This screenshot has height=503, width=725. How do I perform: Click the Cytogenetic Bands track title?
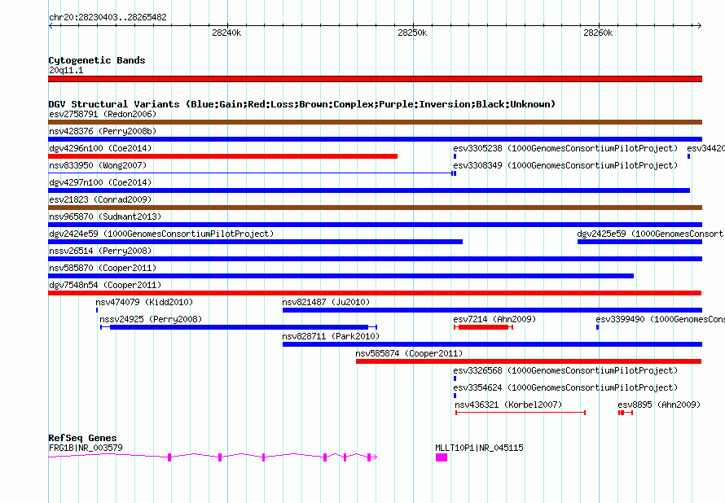[97, 60]
